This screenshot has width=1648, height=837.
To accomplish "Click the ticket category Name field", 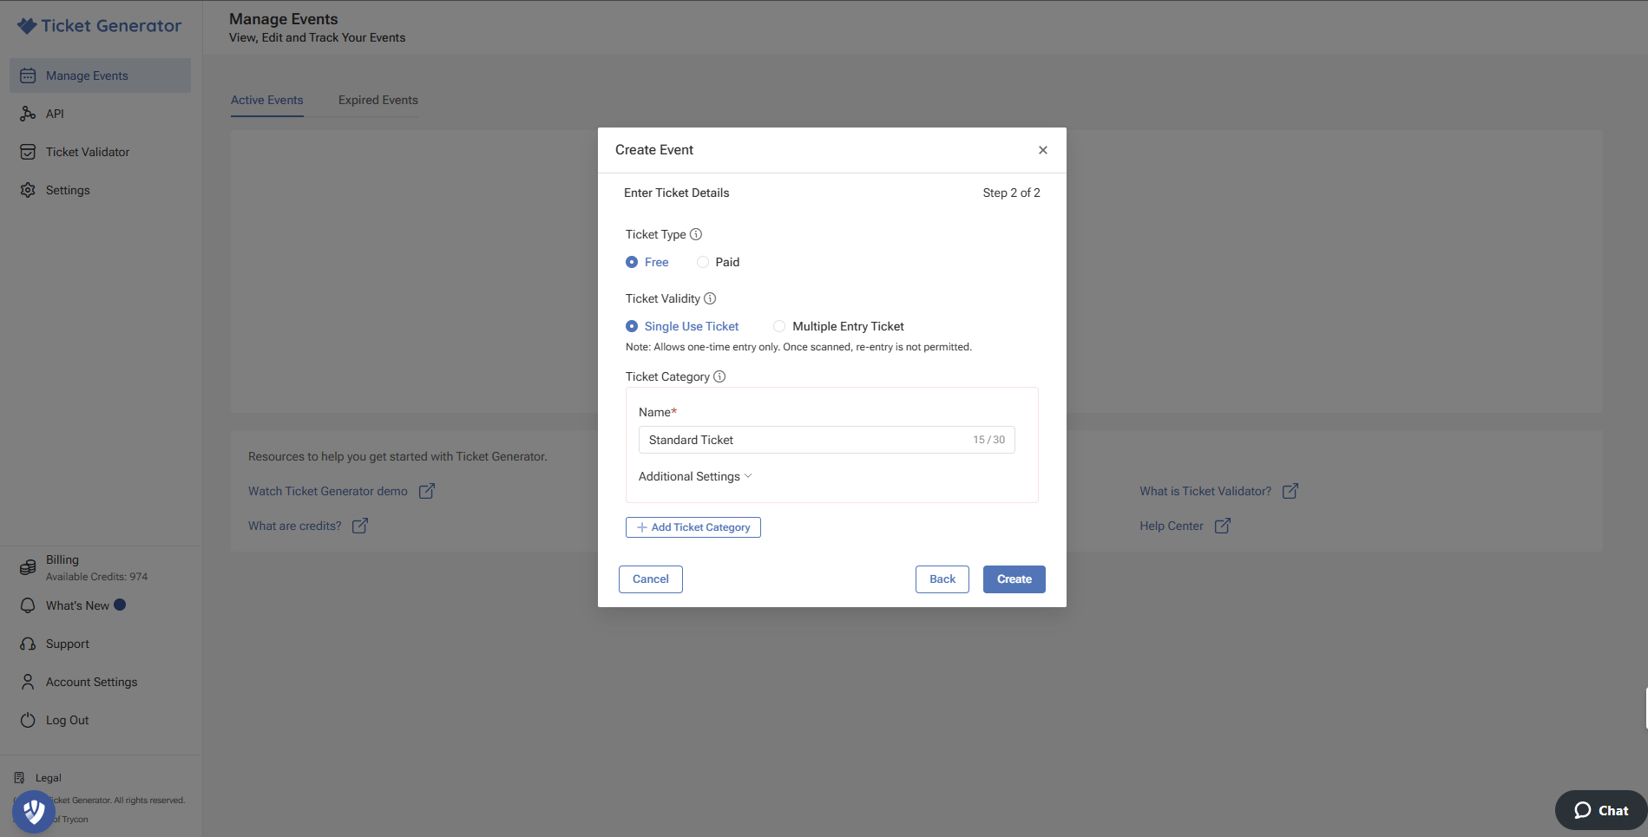I will [826, 440].
